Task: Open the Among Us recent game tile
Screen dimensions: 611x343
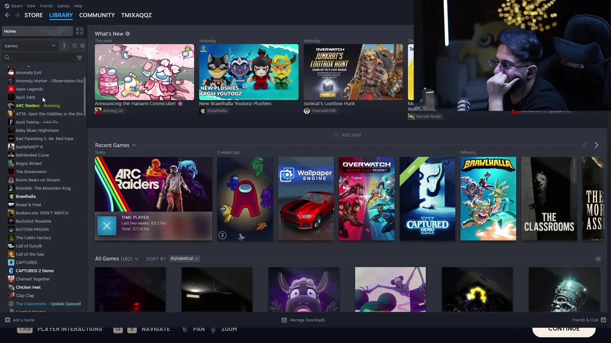Action: click(x=245, y=199)
